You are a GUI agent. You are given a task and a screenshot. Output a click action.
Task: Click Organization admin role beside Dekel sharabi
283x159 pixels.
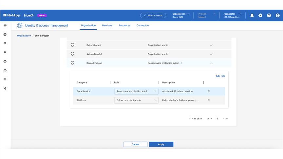coord(158,45)
